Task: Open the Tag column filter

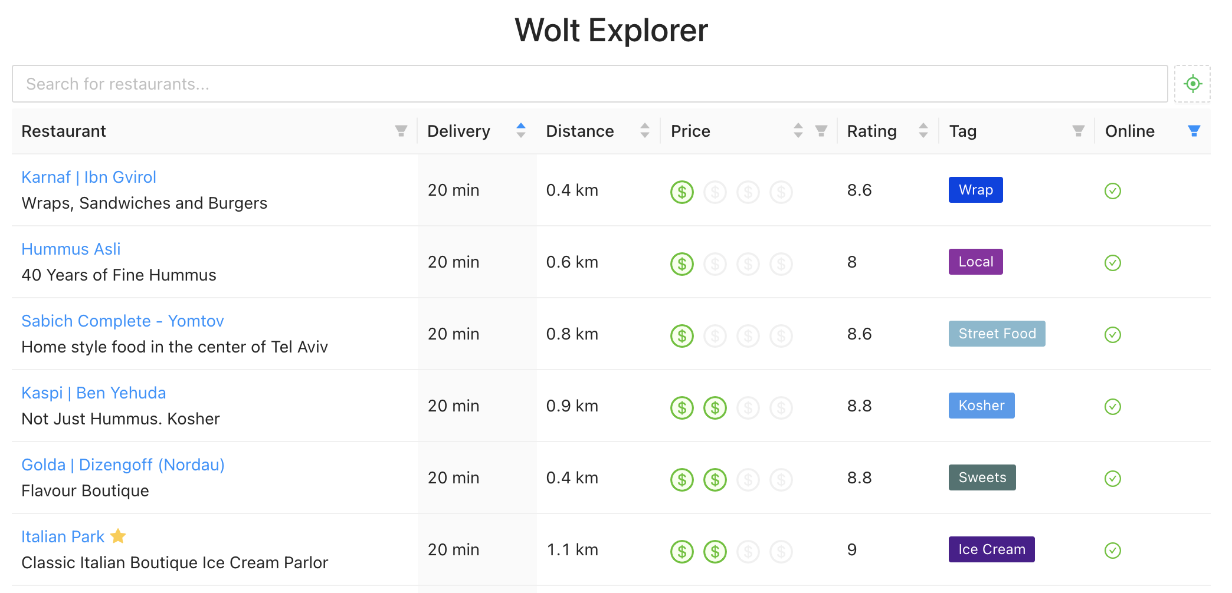Action: click(x=1079, y=131)
